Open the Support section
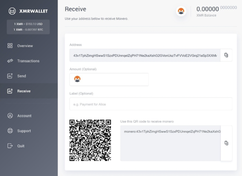 pyautogui.click(x=24, y=131)
